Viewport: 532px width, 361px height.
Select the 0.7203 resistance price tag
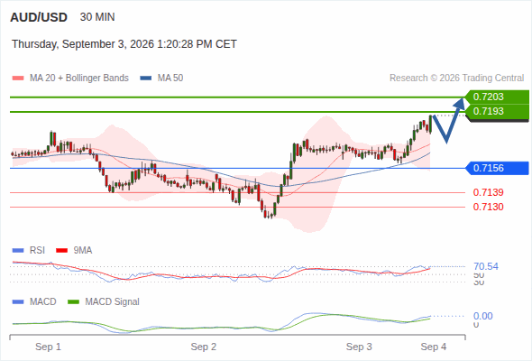tap(497, 97)
